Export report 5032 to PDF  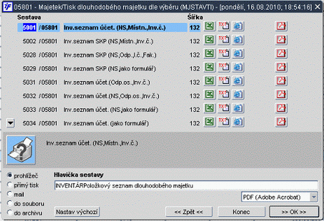(281, 95)
